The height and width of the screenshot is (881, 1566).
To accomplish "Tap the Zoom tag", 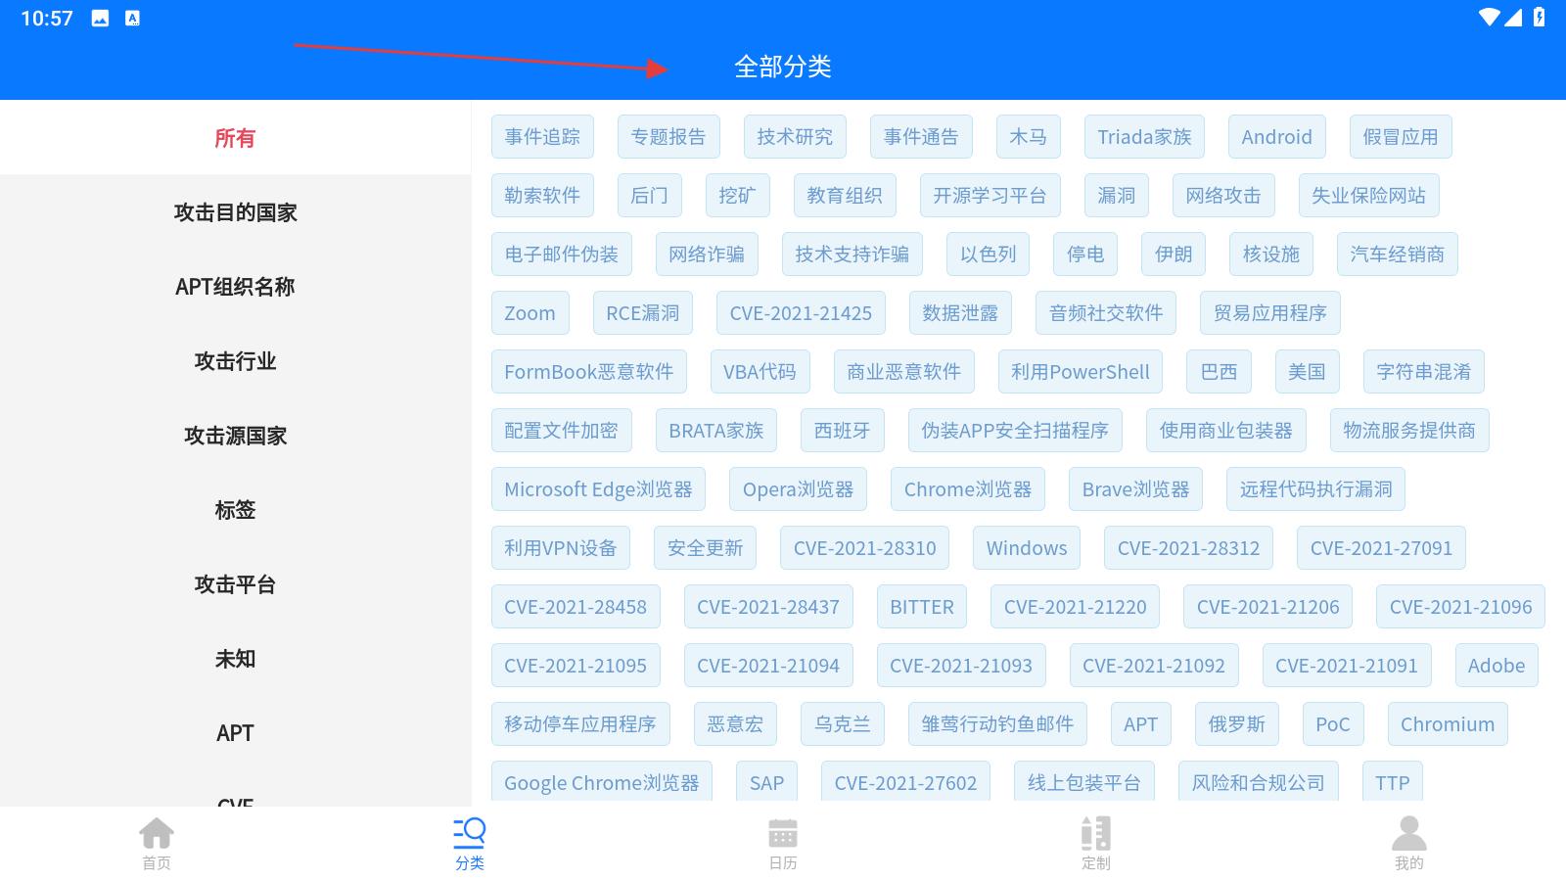I will 530,313.
